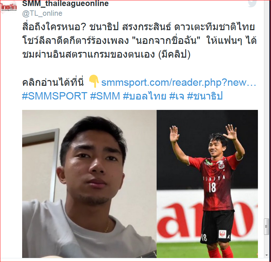
Task: Click the scrollbar thumb grip
Action: [x=266, y=226]
